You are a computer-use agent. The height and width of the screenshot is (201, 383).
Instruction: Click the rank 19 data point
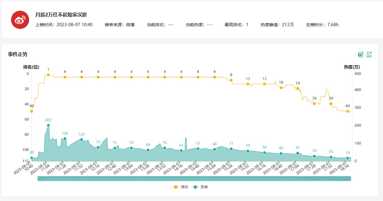(298, 88)
